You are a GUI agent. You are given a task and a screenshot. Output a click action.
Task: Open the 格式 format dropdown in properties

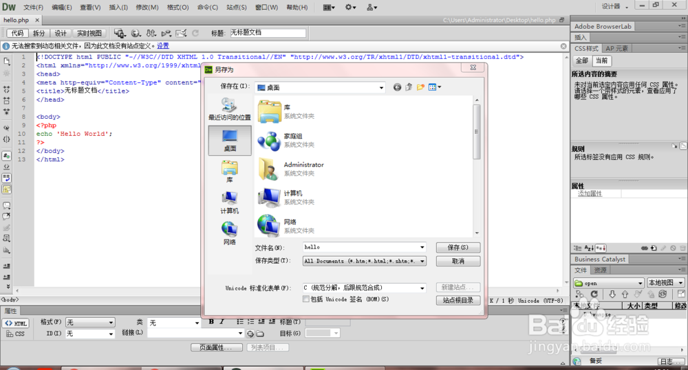tap(90, 322)
